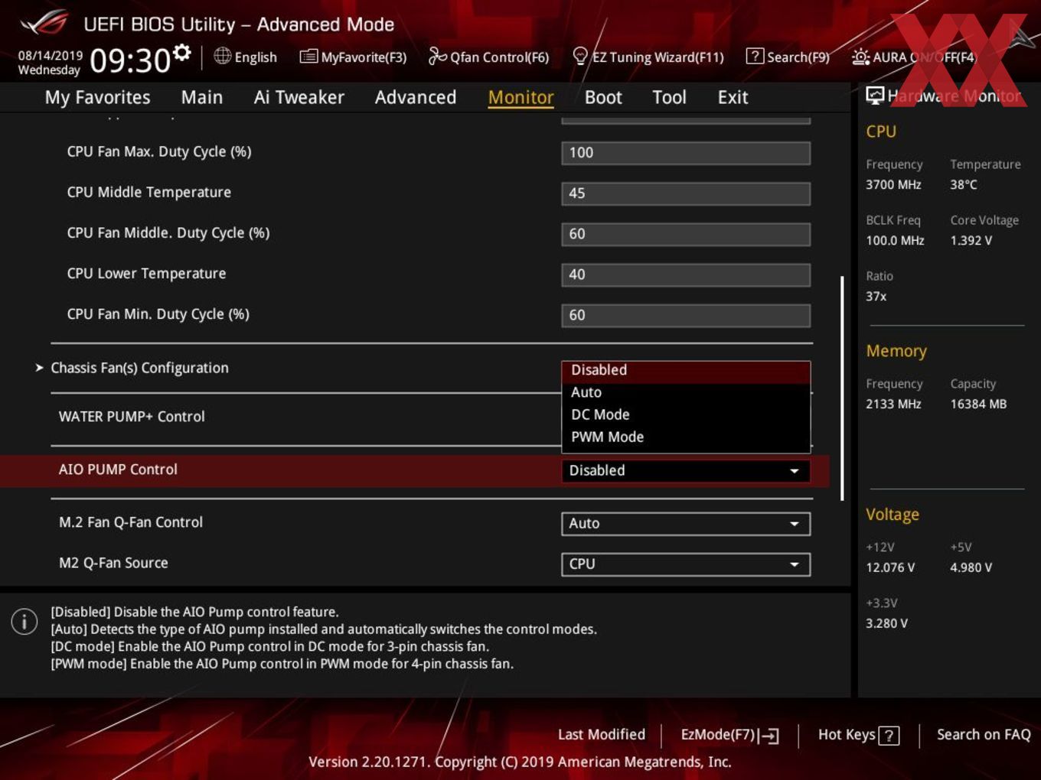Open Search on FAQ link

coord(984,735)
